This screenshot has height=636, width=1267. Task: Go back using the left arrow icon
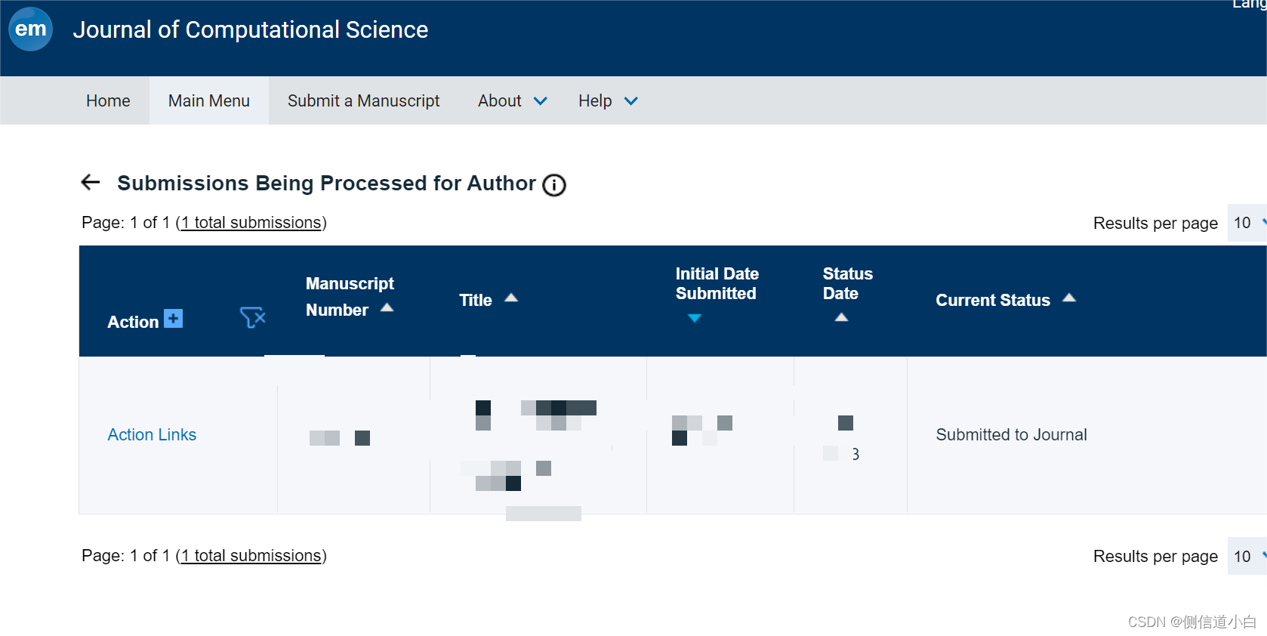[91, 182]
